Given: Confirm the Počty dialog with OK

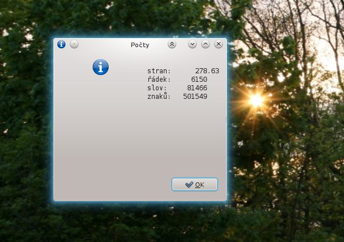Looking at the screenshot, I should [194, 185].
